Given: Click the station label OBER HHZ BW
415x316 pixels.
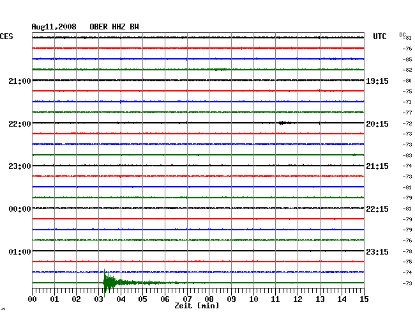Looking at the screenshot, I should coord(114,27).
